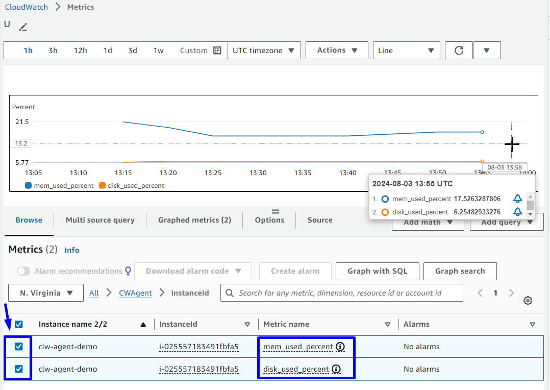550x390 pixels.
Task: Open the Multi source query tab
Action: click(100, 220)
